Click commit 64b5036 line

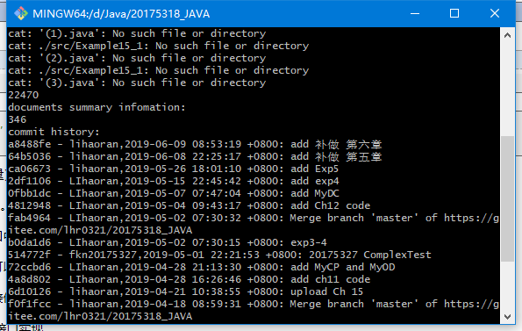point(195,157)
